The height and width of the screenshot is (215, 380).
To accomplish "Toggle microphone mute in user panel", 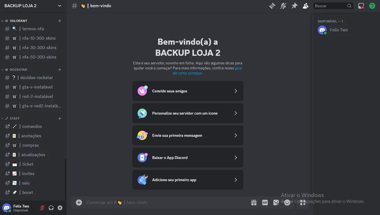I will click(42, 208).
